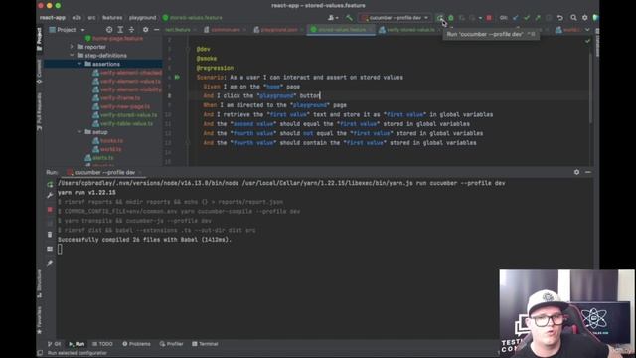Click the inspection checkmark in the editor corner
636x358 pixels.
pos(587,41)
